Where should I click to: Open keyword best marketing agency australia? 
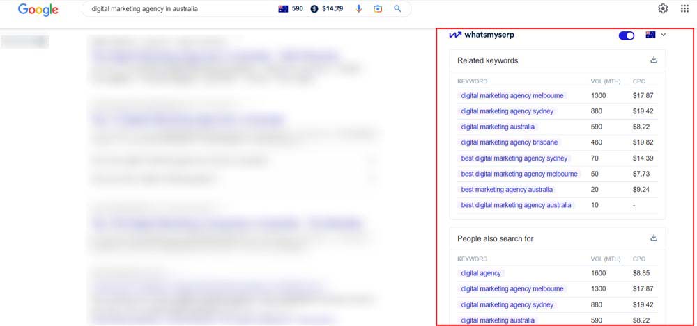pos(507,189)
